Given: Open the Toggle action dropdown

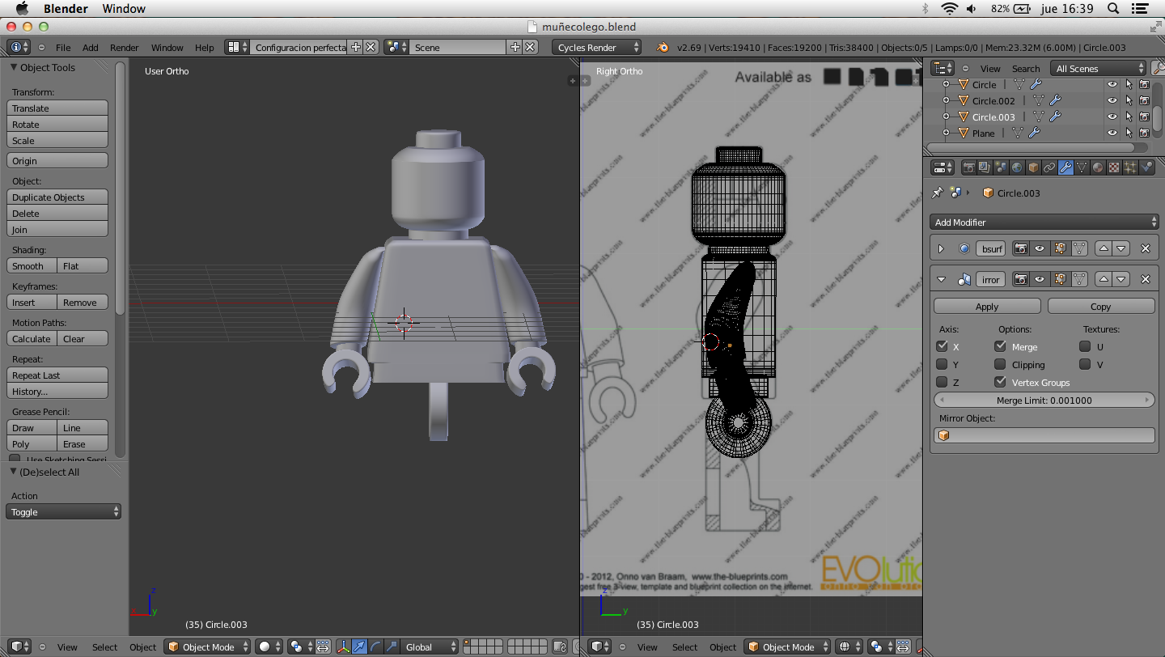Looking at the screenshot, I should 63,512.
